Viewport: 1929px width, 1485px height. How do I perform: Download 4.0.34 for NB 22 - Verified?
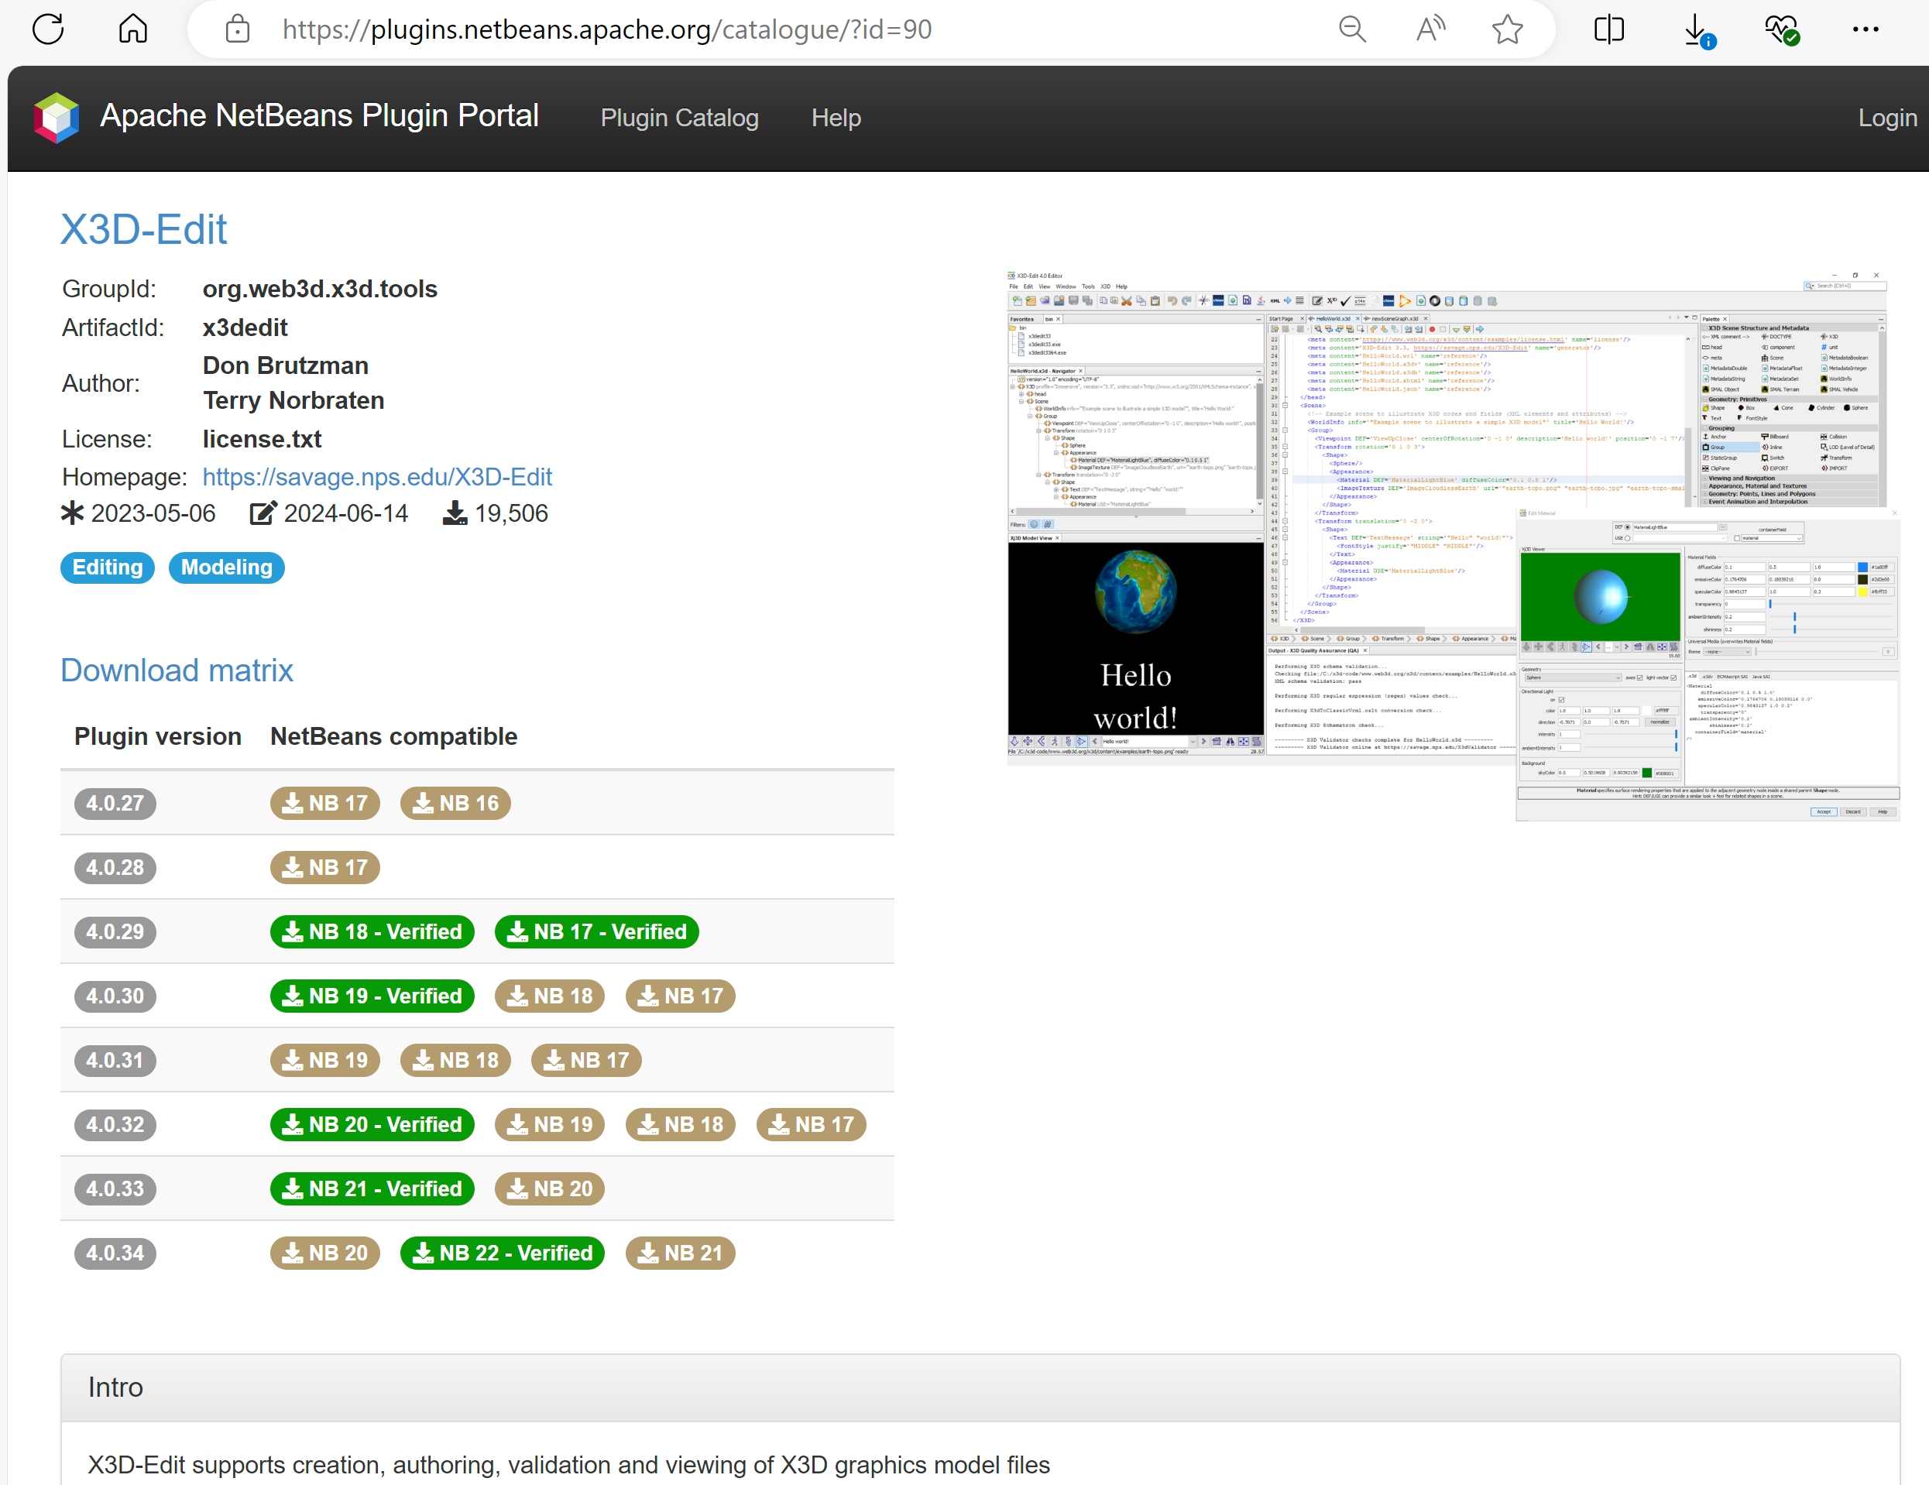click(x=503, y=1254)
